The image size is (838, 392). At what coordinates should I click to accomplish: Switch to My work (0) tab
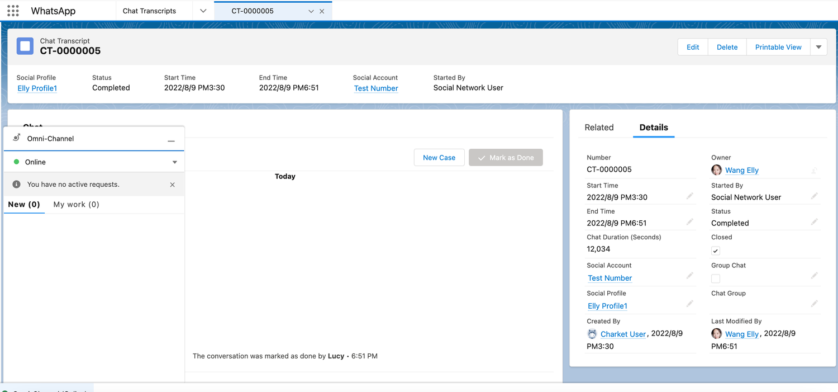[77, 205]
